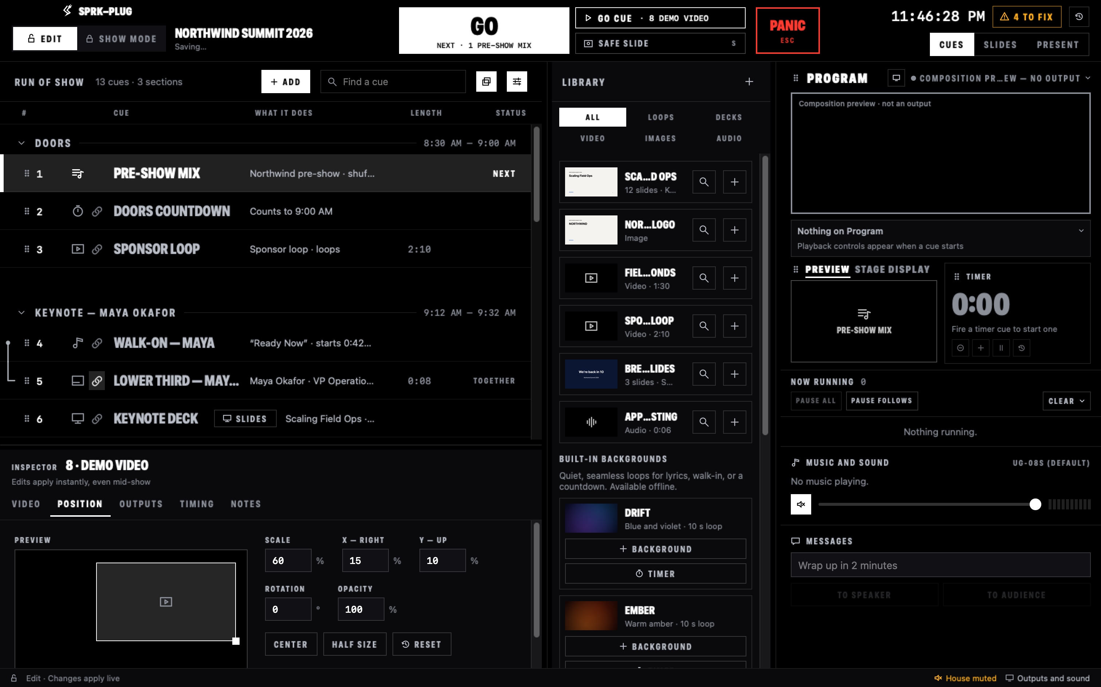Click run of show list scrollbar
1101x687 pixels.
(536, 175)
